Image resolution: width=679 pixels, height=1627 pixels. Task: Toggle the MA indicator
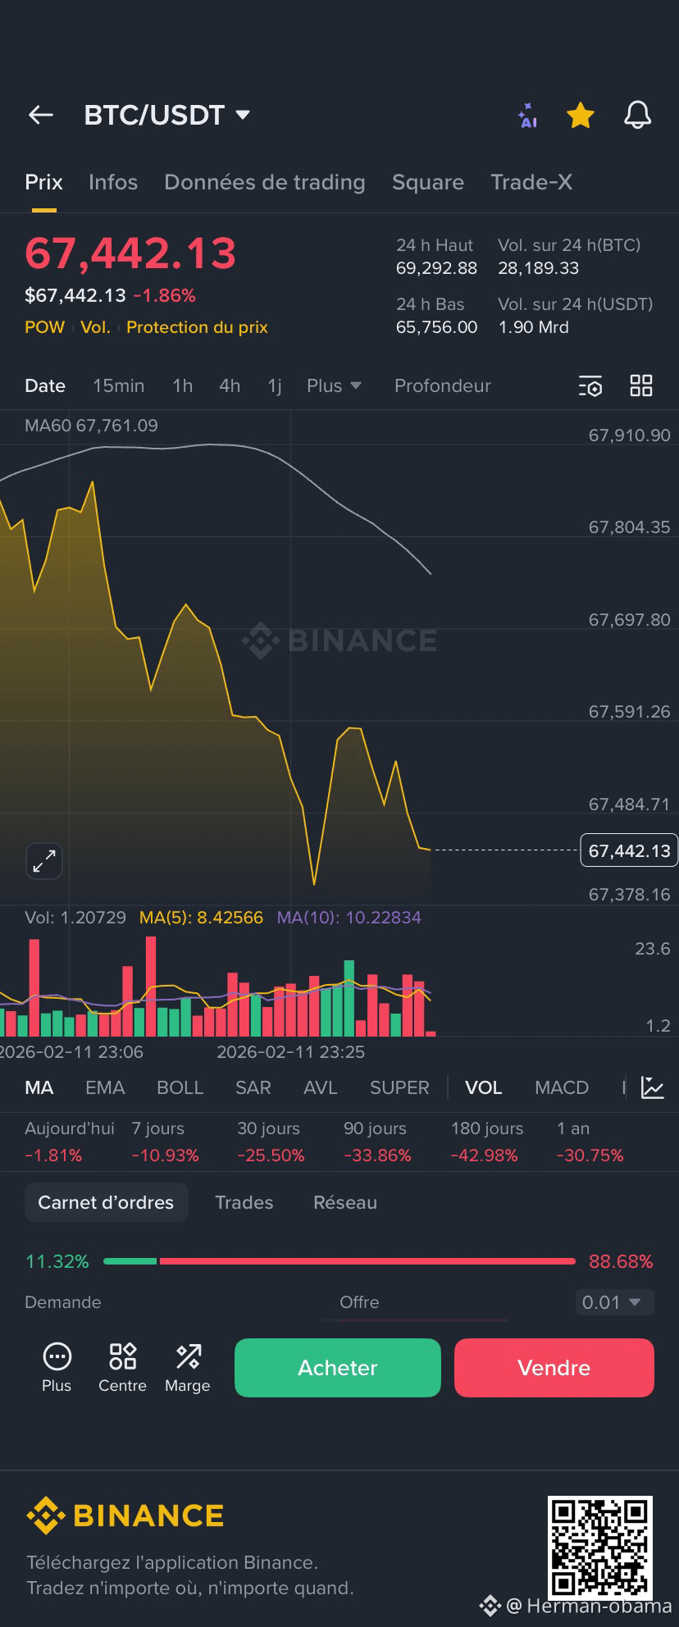[x=39, y=1087]
